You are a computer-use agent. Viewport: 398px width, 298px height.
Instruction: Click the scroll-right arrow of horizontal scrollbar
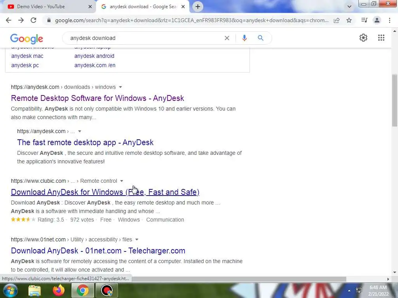[388, 279]
